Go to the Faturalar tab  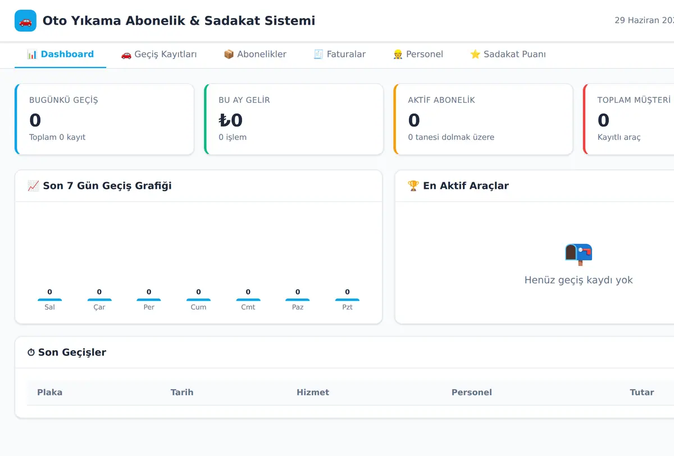pos(339,55)
